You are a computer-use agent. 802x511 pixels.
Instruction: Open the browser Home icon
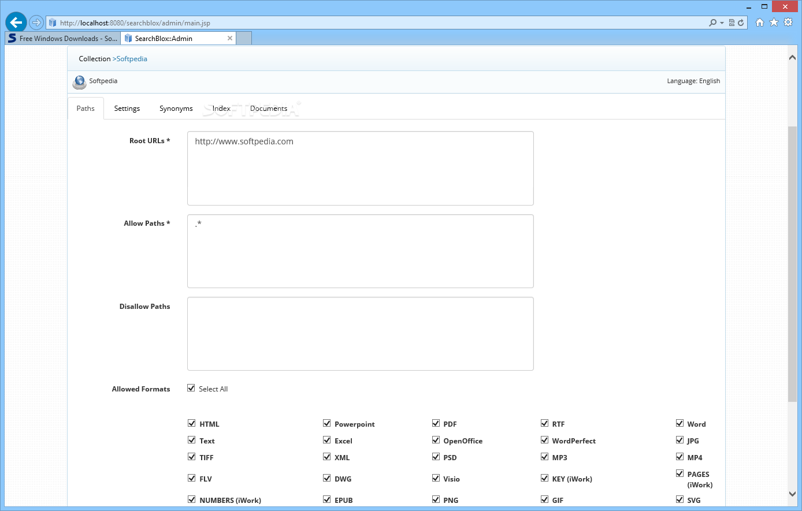click(760, 23)
